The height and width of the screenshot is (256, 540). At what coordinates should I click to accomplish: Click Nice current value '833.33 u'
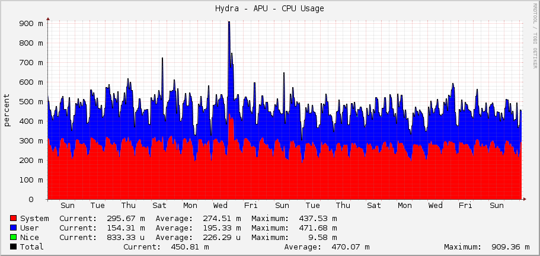point(126,238)
